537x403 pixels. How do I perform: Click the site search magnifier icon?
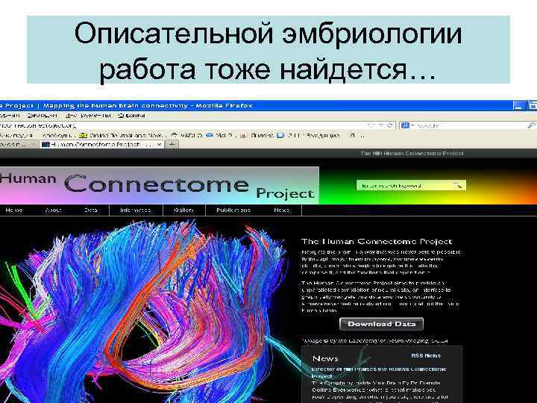coord(458,185)
